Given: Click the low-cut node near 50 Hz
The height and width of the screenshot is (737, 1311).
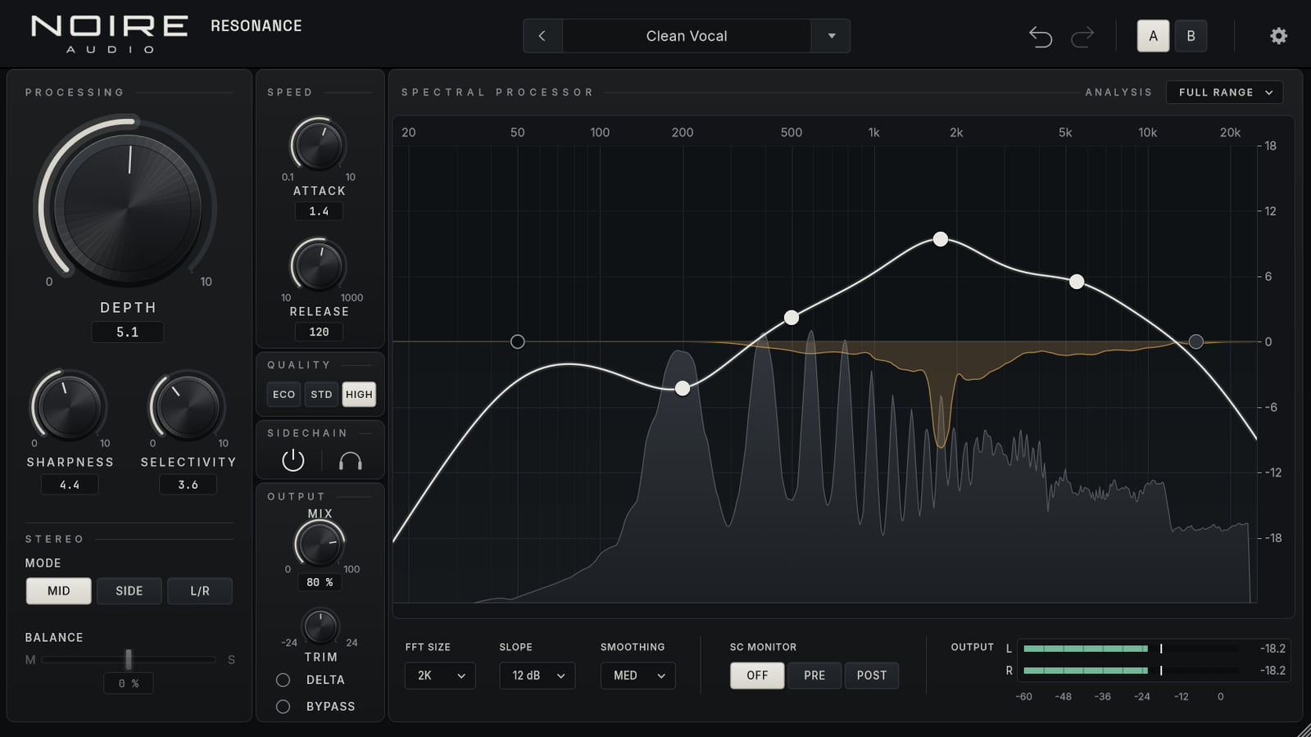Looking at the screenshot, I should 517,341.
